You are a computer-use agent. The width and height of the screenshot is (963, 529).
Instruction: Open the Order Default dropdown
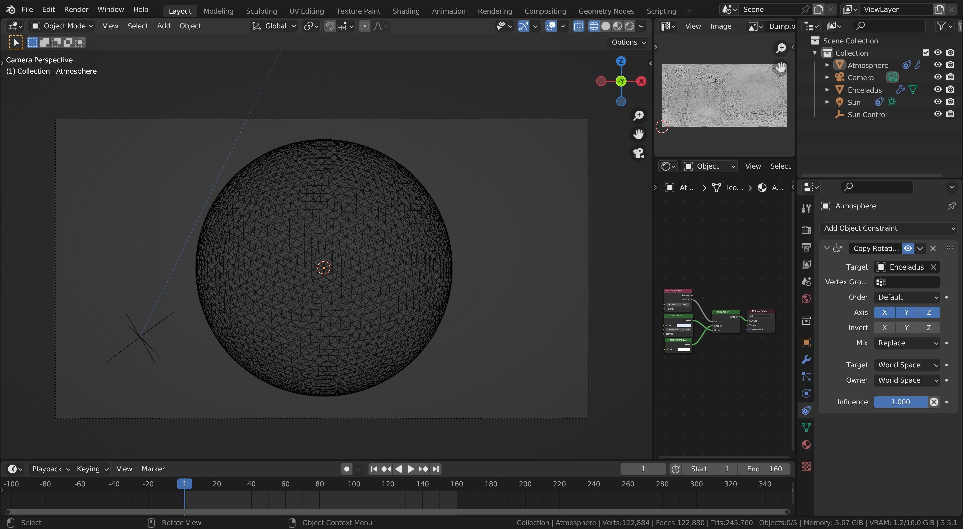point(907,297)
